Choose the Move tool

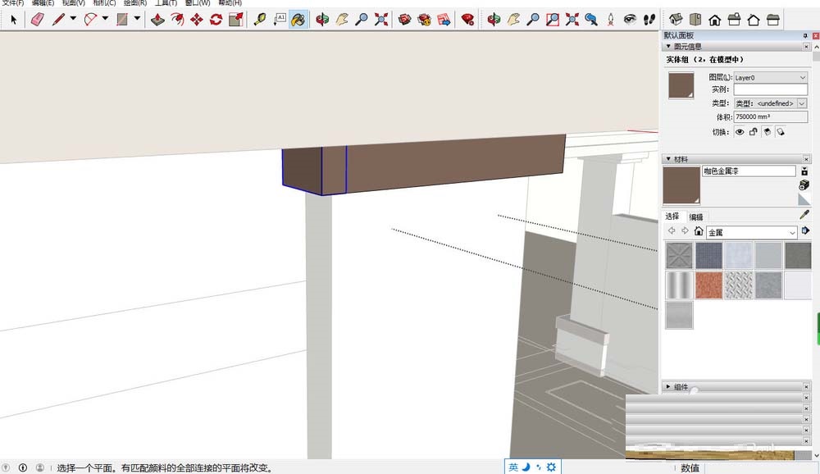pyautogui.click(x=197, y=19)
